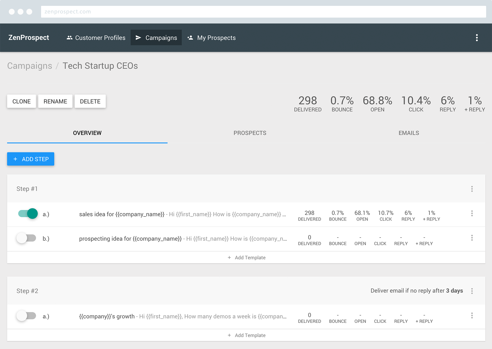Click the Step #2 header label
The height and width of the screenshot is (349, 492).
coord(27,291)
